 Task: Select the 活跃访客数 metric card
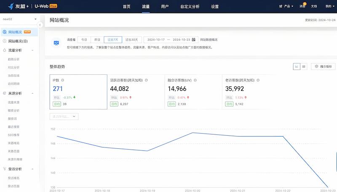[136, 92]
